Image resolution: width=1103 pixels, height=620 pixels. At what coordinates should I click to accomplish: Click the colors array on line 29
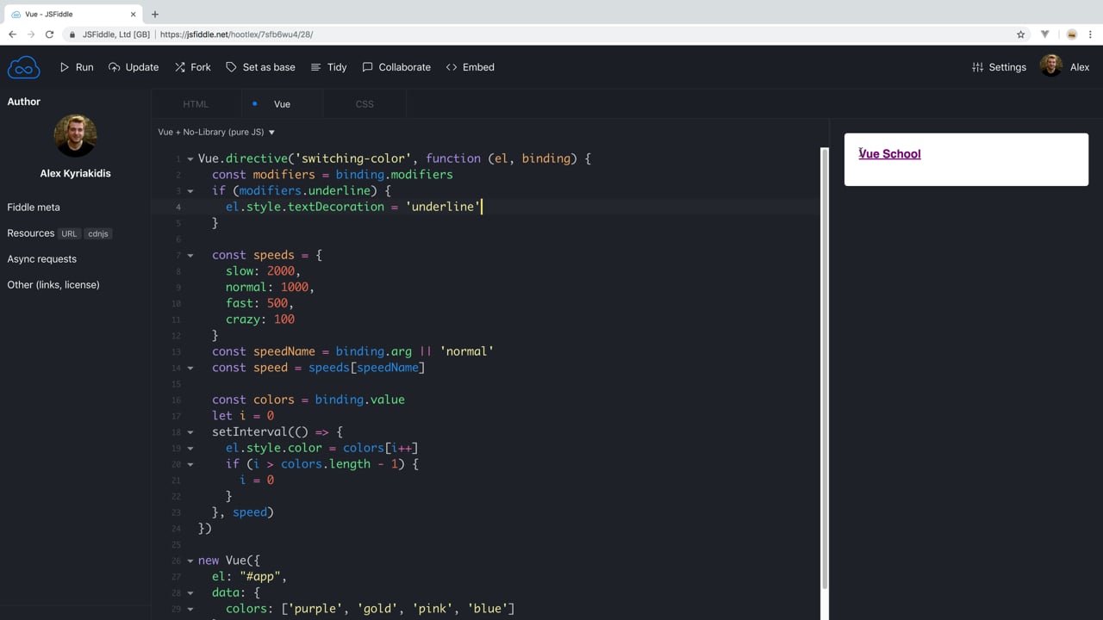[397, 609]
